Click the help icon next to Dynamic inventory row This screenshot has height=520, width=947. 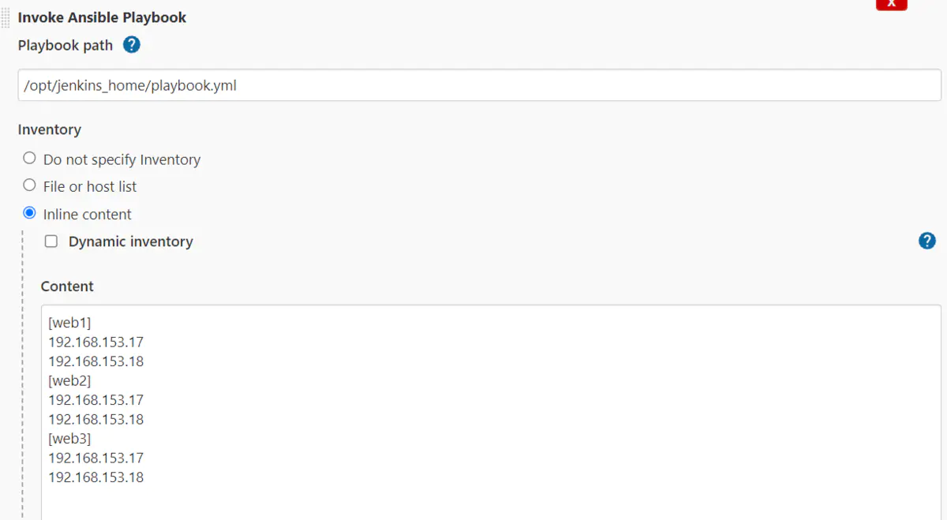point(927,241)
